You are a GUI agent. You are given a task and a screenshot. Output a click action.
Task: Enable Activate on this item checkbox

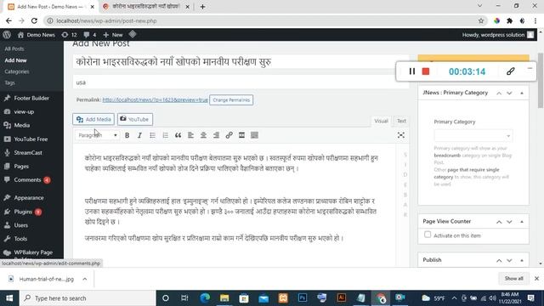pyautogui.click(x=428, y=235)
